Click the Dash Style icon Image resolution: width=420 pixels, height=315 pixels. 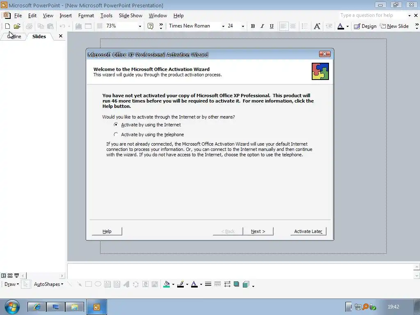pyautogui.click(x=217, y=284)
